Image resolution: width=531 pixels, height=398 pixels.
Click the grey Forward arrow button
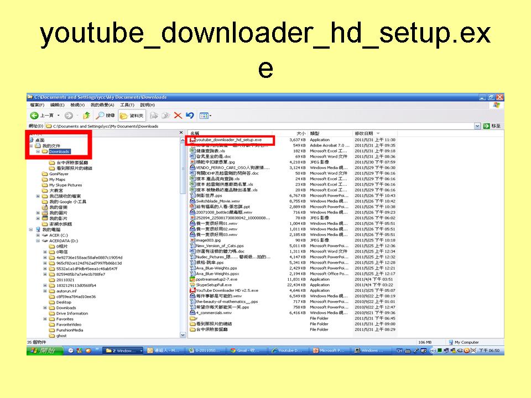[x=69, y=116]
